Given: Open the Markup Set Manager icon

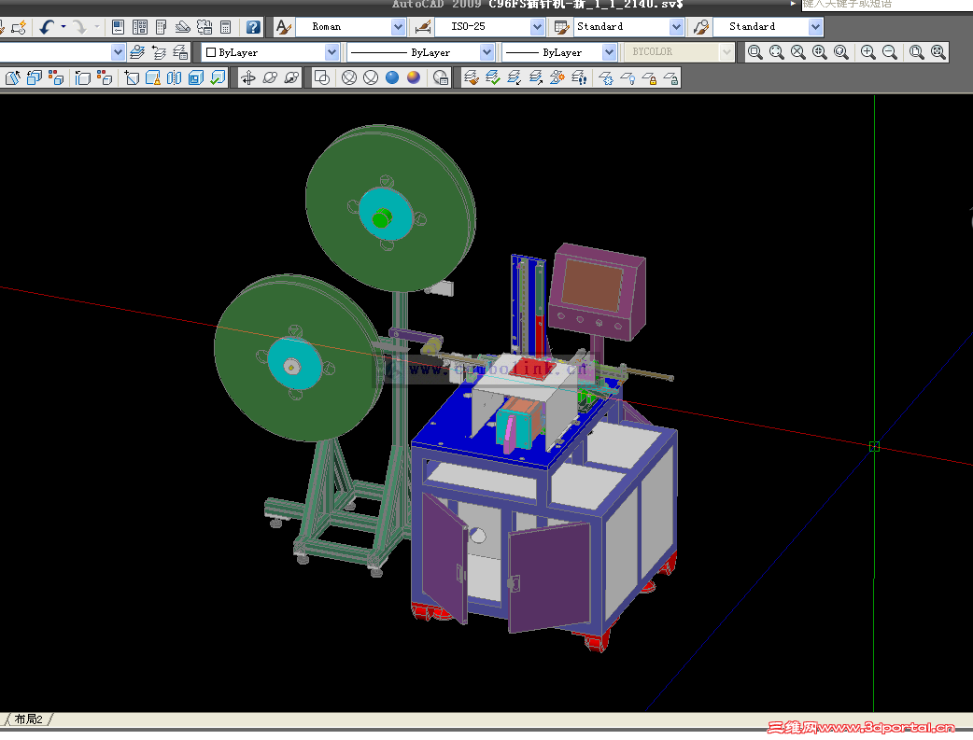Looking at the screenshot, I should click(204, 27).
